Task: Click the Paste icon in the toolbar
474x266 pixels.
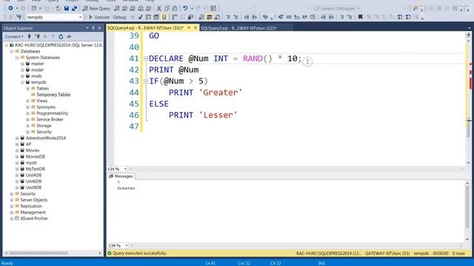Action: [175, 8]
